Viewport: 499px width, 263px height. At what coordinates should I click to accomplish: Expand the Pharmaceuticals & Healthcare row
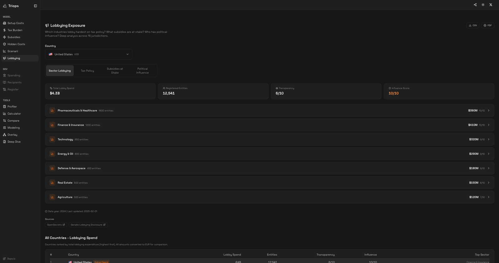click(269, 110)
